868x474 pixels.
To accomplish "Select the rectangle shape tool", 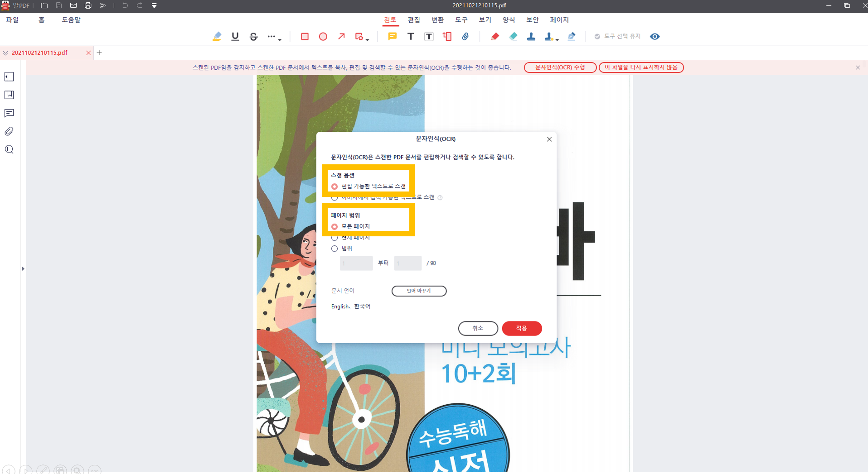I will tap(305, 37).
